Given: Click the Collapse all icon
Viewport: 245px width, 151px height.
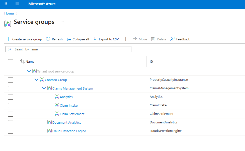Looking at the screenshot, I should (69, 39).
